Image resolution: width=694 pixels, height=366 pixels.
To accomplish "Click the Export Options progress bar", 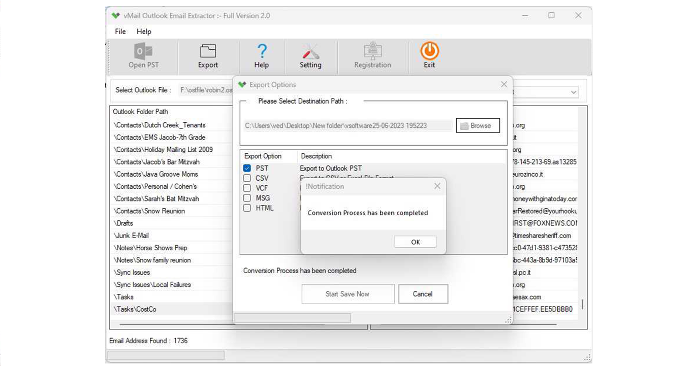I will pyautogui.click(x=292, y=318).
